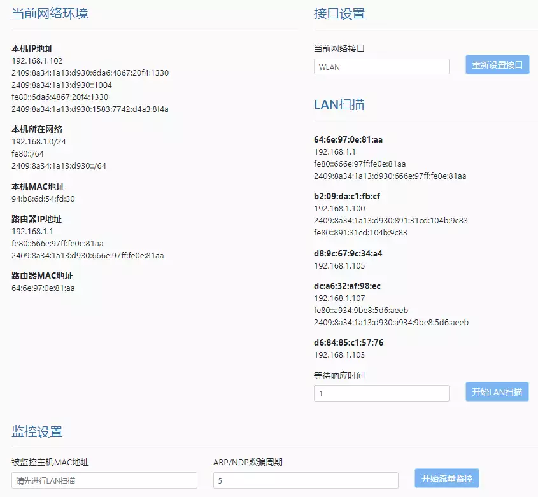Click the network range 192.168.1.0/24
The width and height of the screenshot is (538, 497).
(x=38, y=141)
